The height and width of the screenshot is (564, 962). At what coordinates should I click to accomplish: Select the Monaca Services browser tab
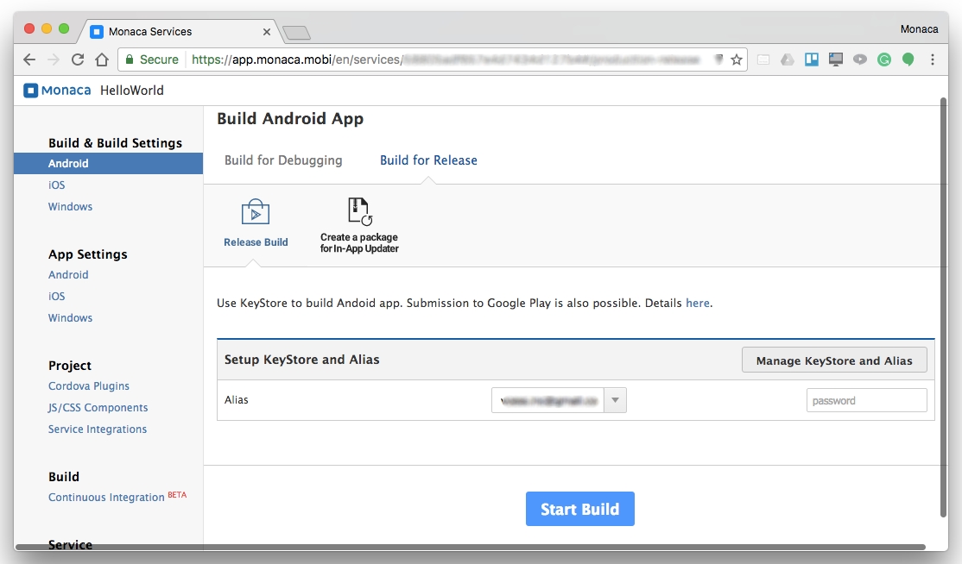point(180,31)
